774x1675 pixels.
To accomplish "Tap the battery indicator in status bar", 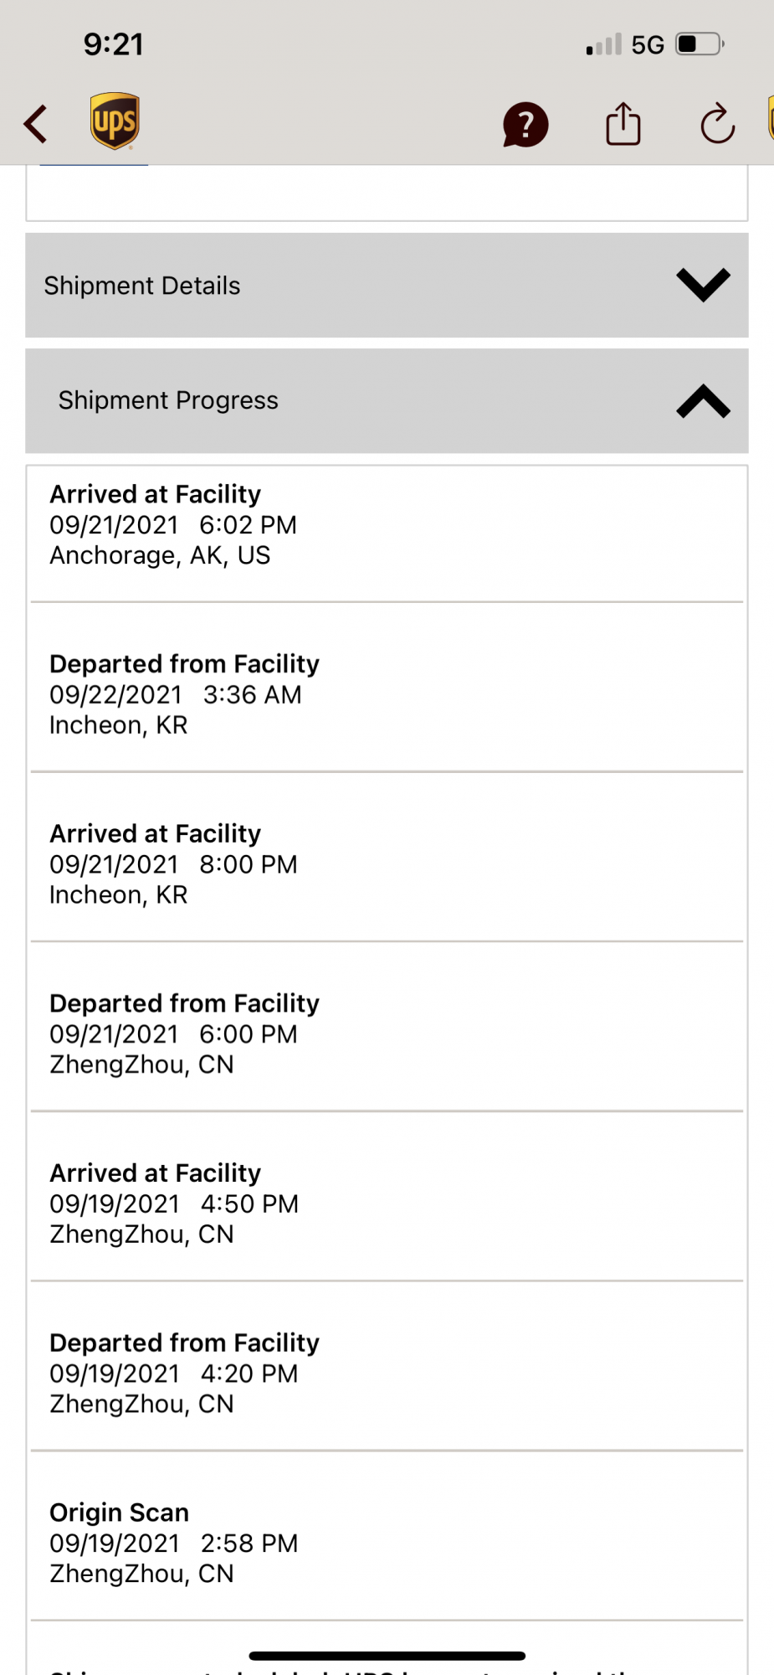I will (700, 44).
